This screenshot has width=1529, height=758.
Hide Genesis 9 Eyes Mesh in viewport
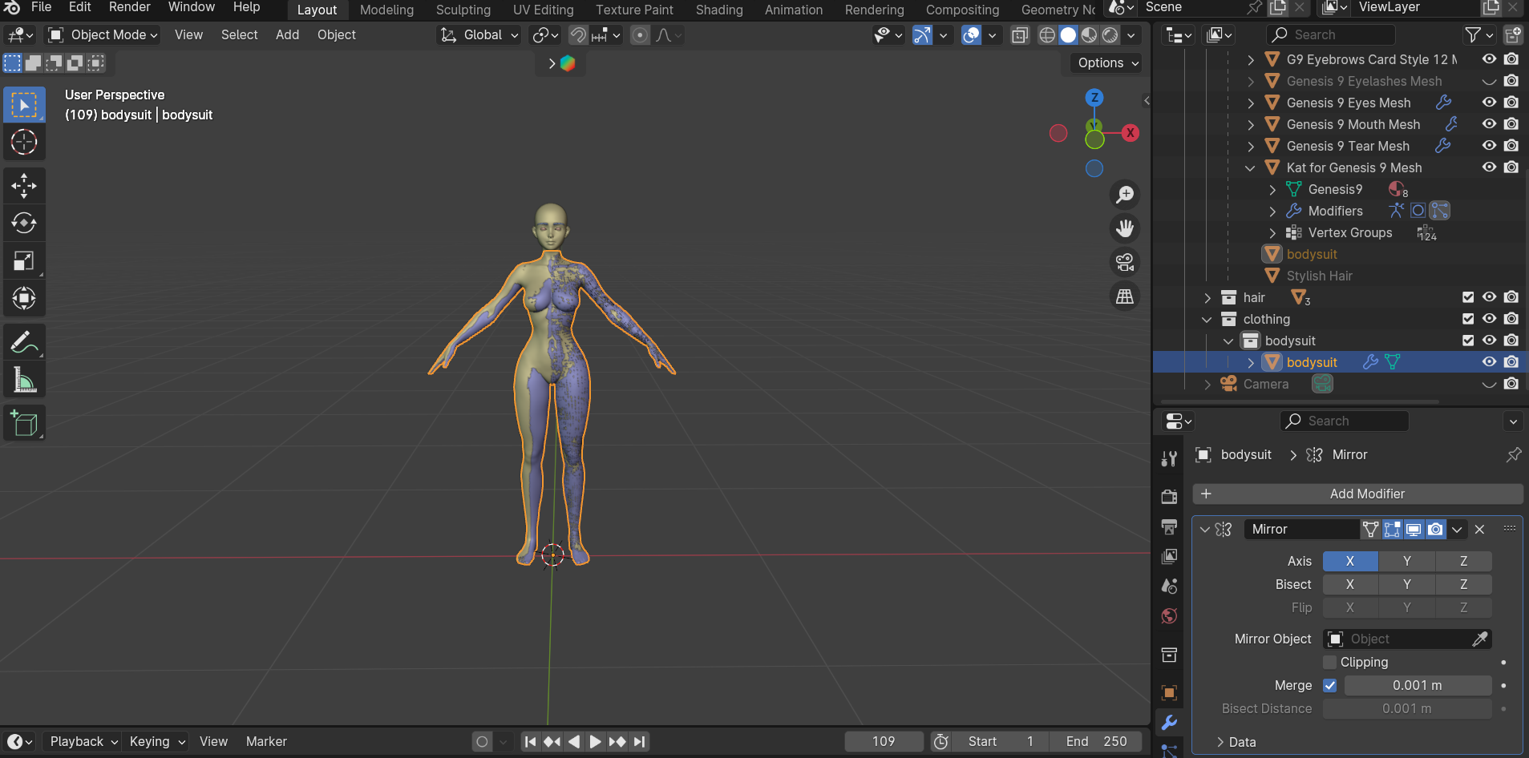1489,103
